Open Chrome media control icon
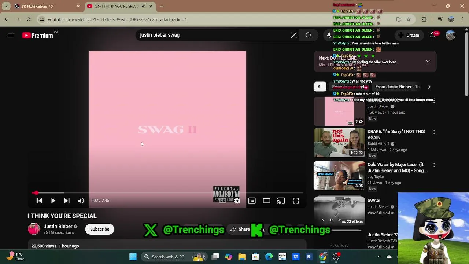The width and height of the screenshot is (469, 264). pos(440,19)
